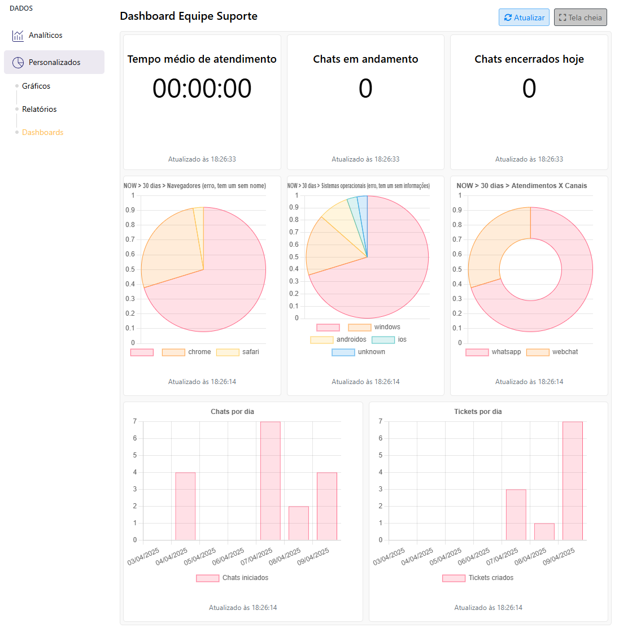Toggle the Chats iniciados legend entry

(x=232, y=578)
